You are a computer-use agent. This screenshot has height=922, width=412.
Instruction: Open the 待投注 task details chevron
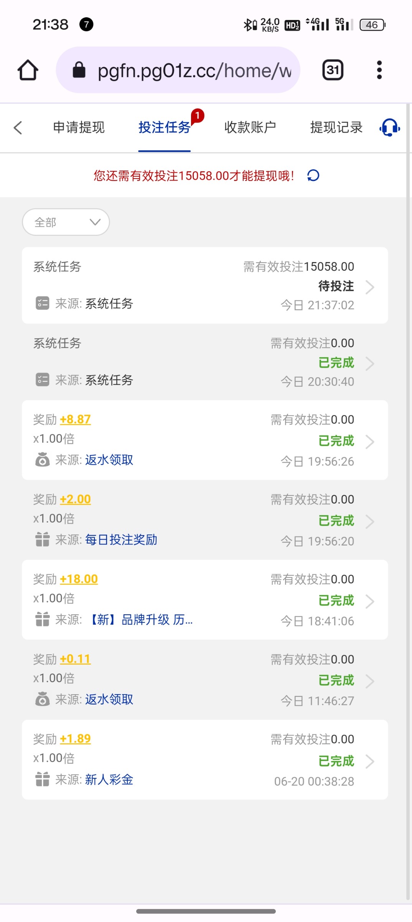click(370, 287)
